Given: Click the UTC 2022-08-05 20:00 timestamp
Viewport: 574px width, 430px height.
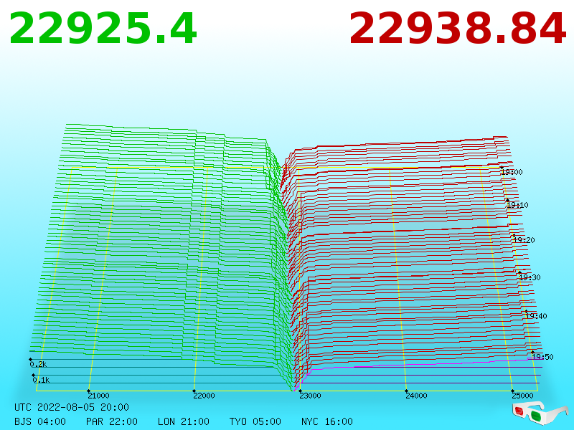Looking at the screenshot, I should (72, 407).
